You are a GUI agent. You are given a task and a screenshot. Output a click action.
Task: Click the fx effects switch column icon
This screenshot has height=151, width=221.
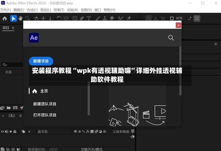click(x=88, y=131)
